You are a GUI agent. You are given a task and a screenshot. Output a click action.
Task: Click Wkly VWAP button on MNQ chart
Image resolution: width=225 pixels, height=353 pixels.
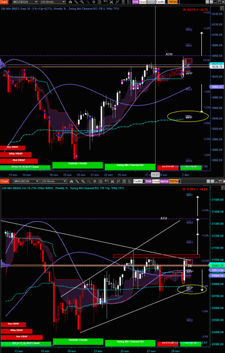[16, 331]
